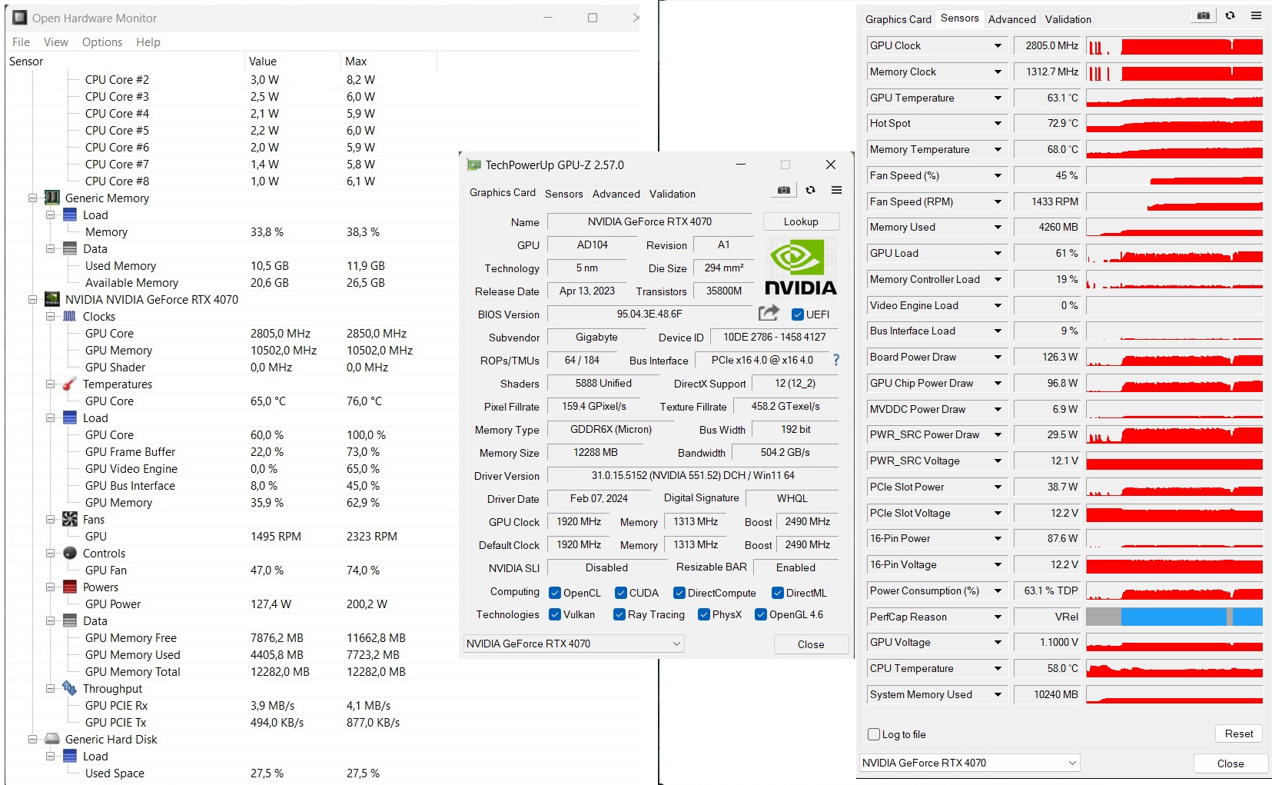Image resolution: width=1272 pixels, height=785 pixels.
Task: Click the Load icon under NVIDIA GPU
Action: tap(70, 417)
